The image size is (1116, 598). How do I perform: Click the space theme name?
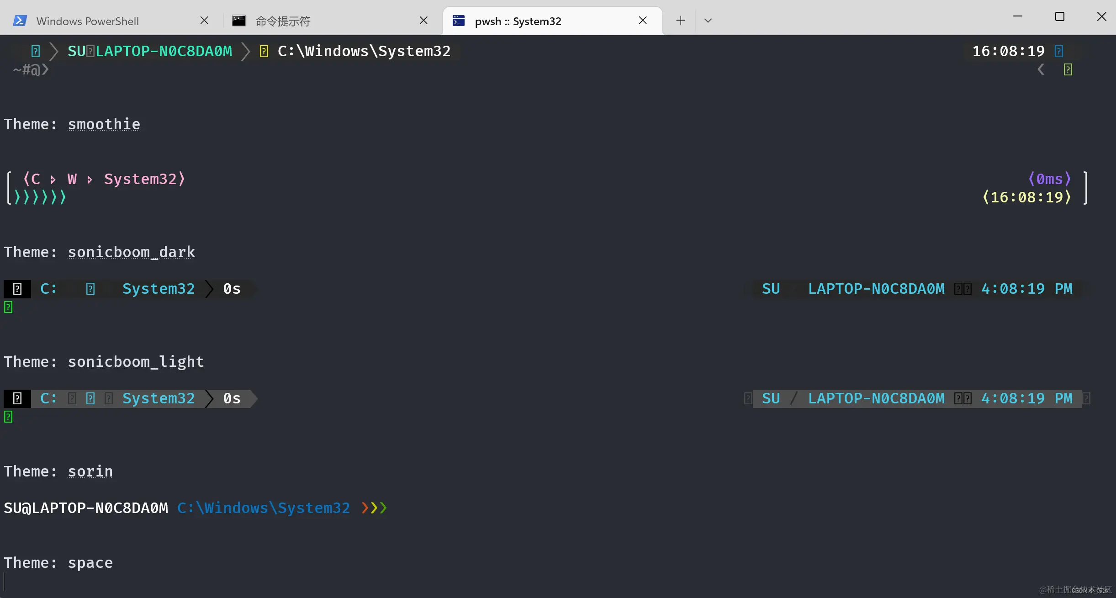coord(90,563)
